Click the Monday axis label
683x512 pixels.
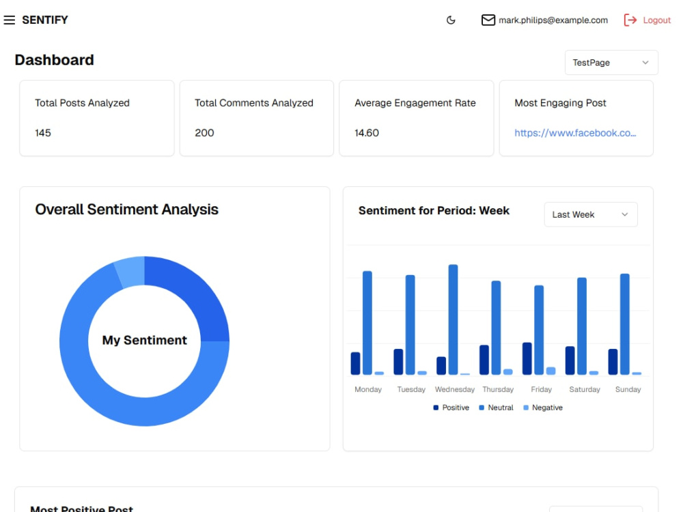point(367,389)
